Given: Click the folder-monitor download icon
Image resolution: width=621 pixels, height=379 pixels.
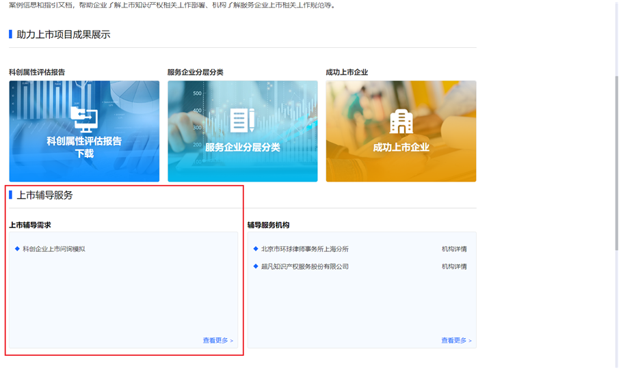Looking at the screenshot, I should 84,119.
